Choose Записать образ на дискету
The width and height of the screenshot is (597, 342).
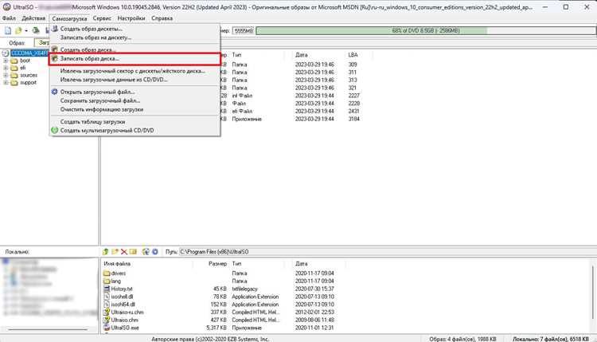click(135, 37)
